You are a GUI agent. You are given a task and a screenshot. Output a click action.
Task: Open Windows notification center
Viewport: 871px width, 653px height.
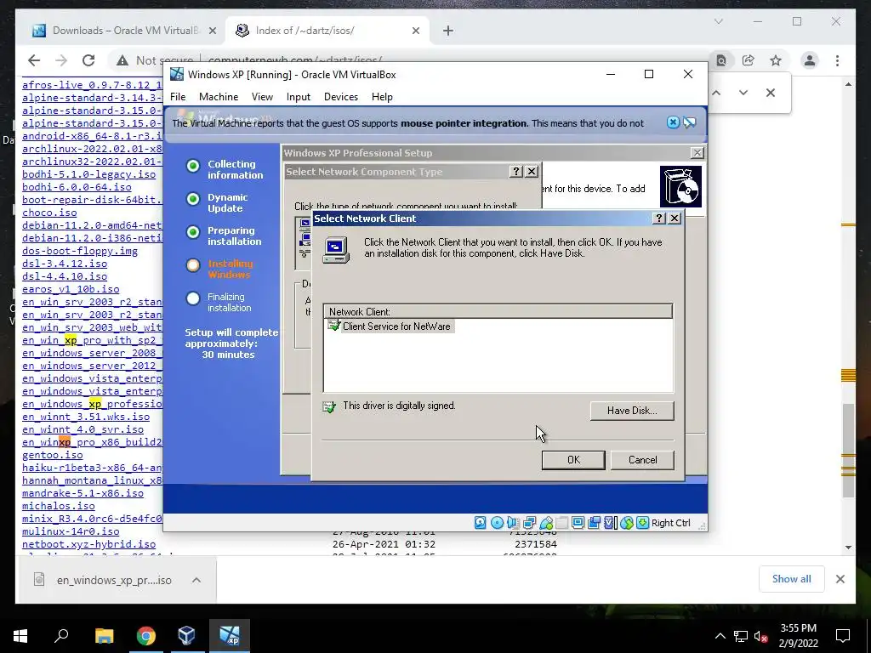point(843,636)
